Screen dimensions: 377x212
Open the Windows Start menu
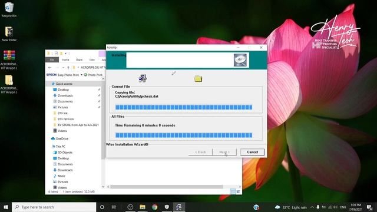tap(6, 207)
